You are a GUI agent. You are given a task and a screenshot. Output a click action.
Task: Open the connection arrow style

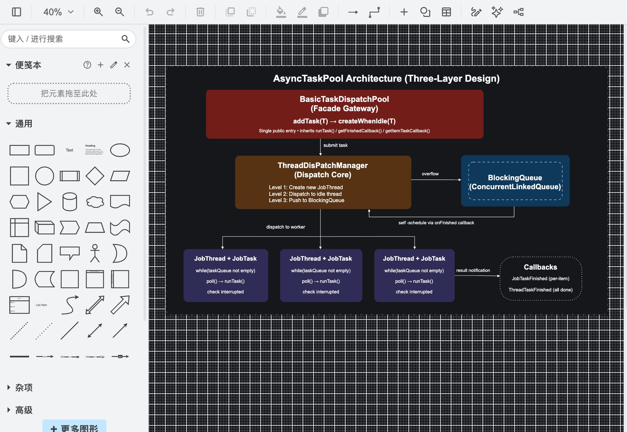click(x=353, y=12)
